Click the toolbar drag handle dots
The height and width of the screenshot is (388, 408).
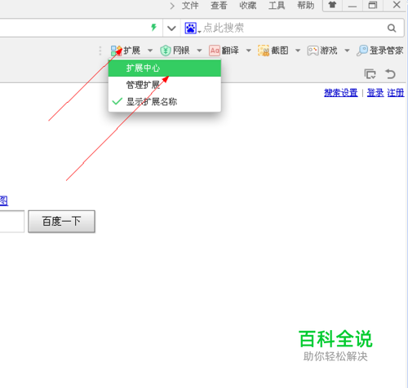100,51
